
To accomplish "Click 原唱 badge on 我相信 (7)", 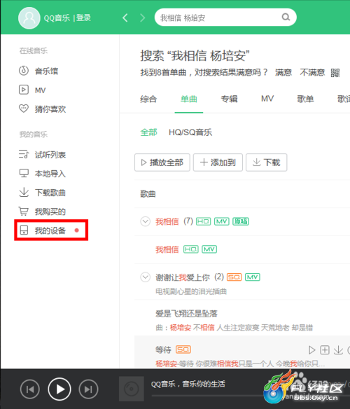I will point(241,221).
